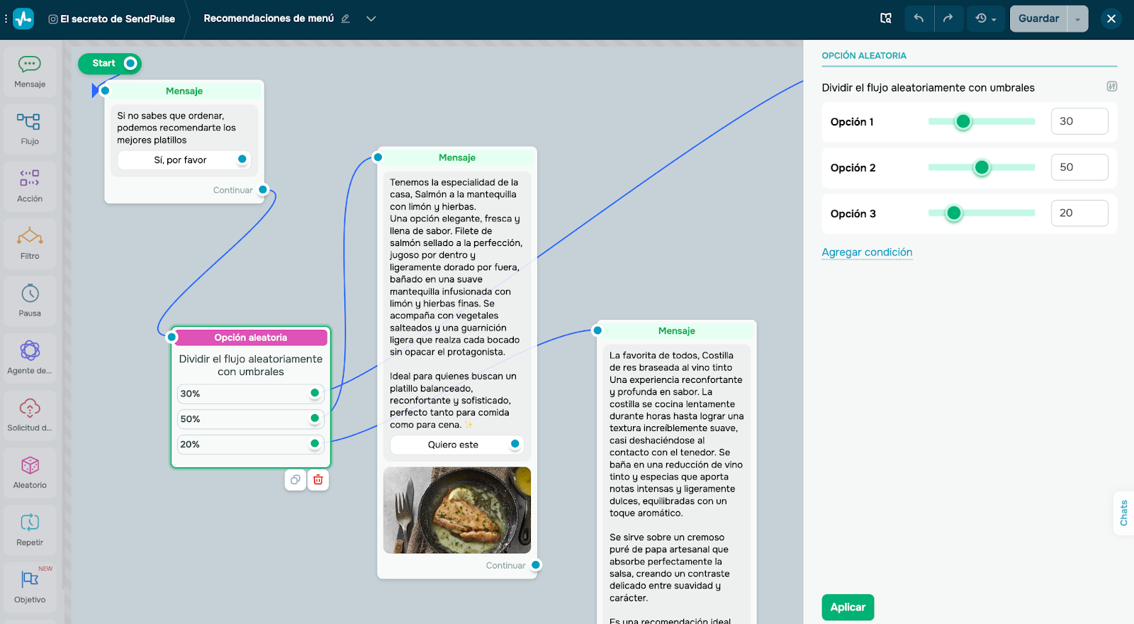The image size is (1134, 624).
Task: Select the Acción block in sidebar
Action: [x=30, y=186]
